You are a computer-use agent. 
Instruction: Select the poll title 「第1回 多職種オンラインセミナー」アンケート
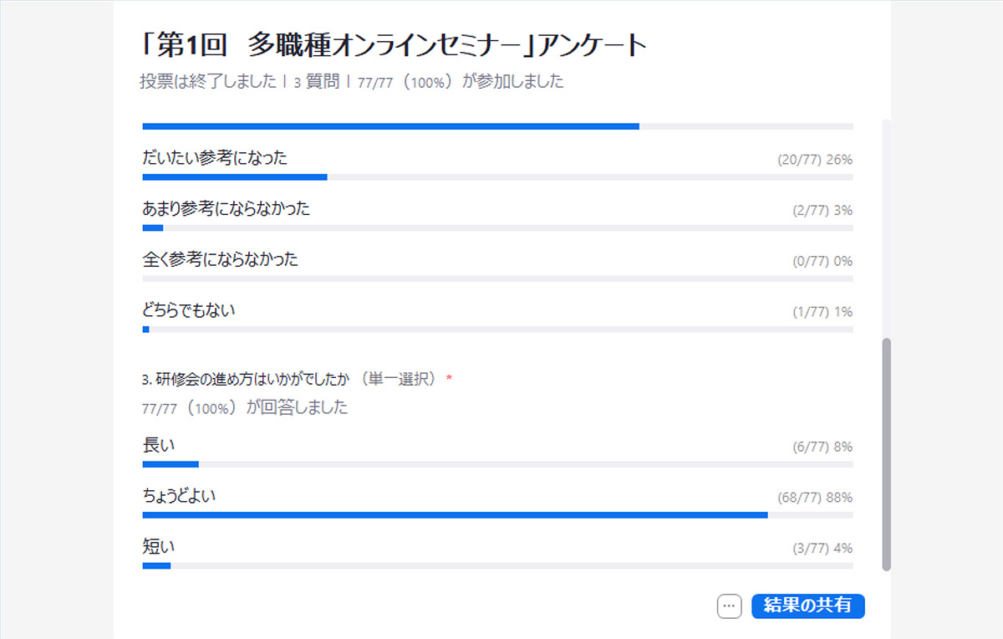tap(394, 45)
